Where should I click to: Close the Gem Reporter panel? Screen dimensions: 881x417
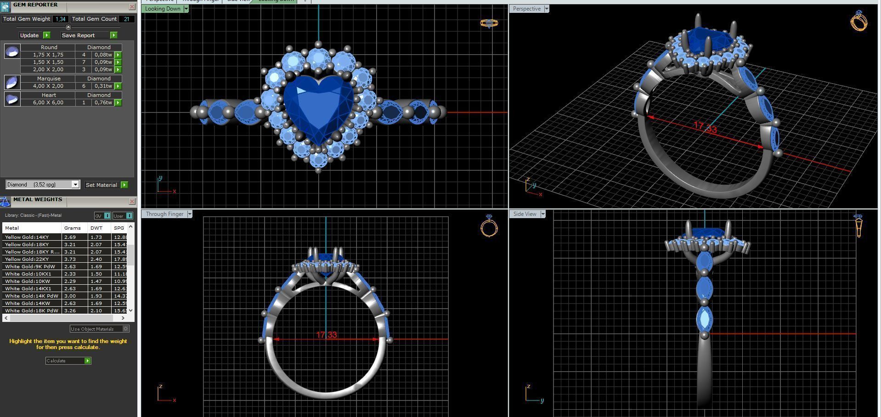pos(132,7)
